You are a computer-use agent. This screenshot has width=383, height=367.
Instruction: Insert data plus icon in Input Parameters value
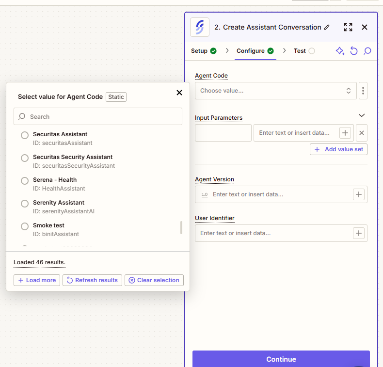click(345, 133)
